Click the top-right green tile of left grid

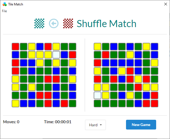[73, 47]
